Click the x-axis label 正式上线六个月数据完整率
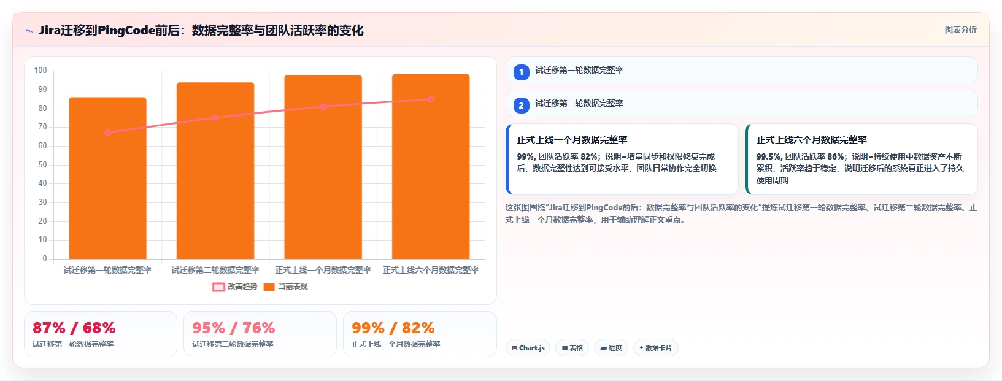This screenshot has width=1002, height=381. tap(431, 270)
